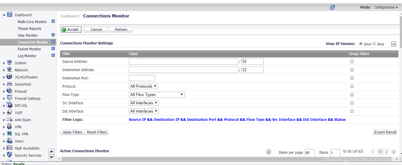Open the Src Interface dropdown

[x=144, y=103]
